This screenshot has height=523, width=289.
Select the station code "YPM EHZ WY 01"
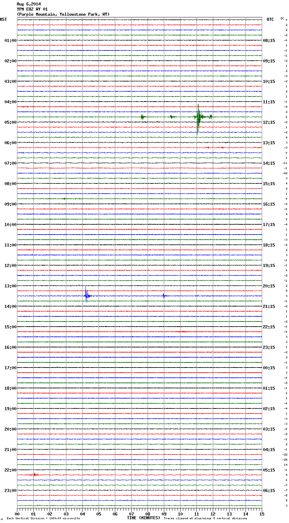click(x=32, y=9)
